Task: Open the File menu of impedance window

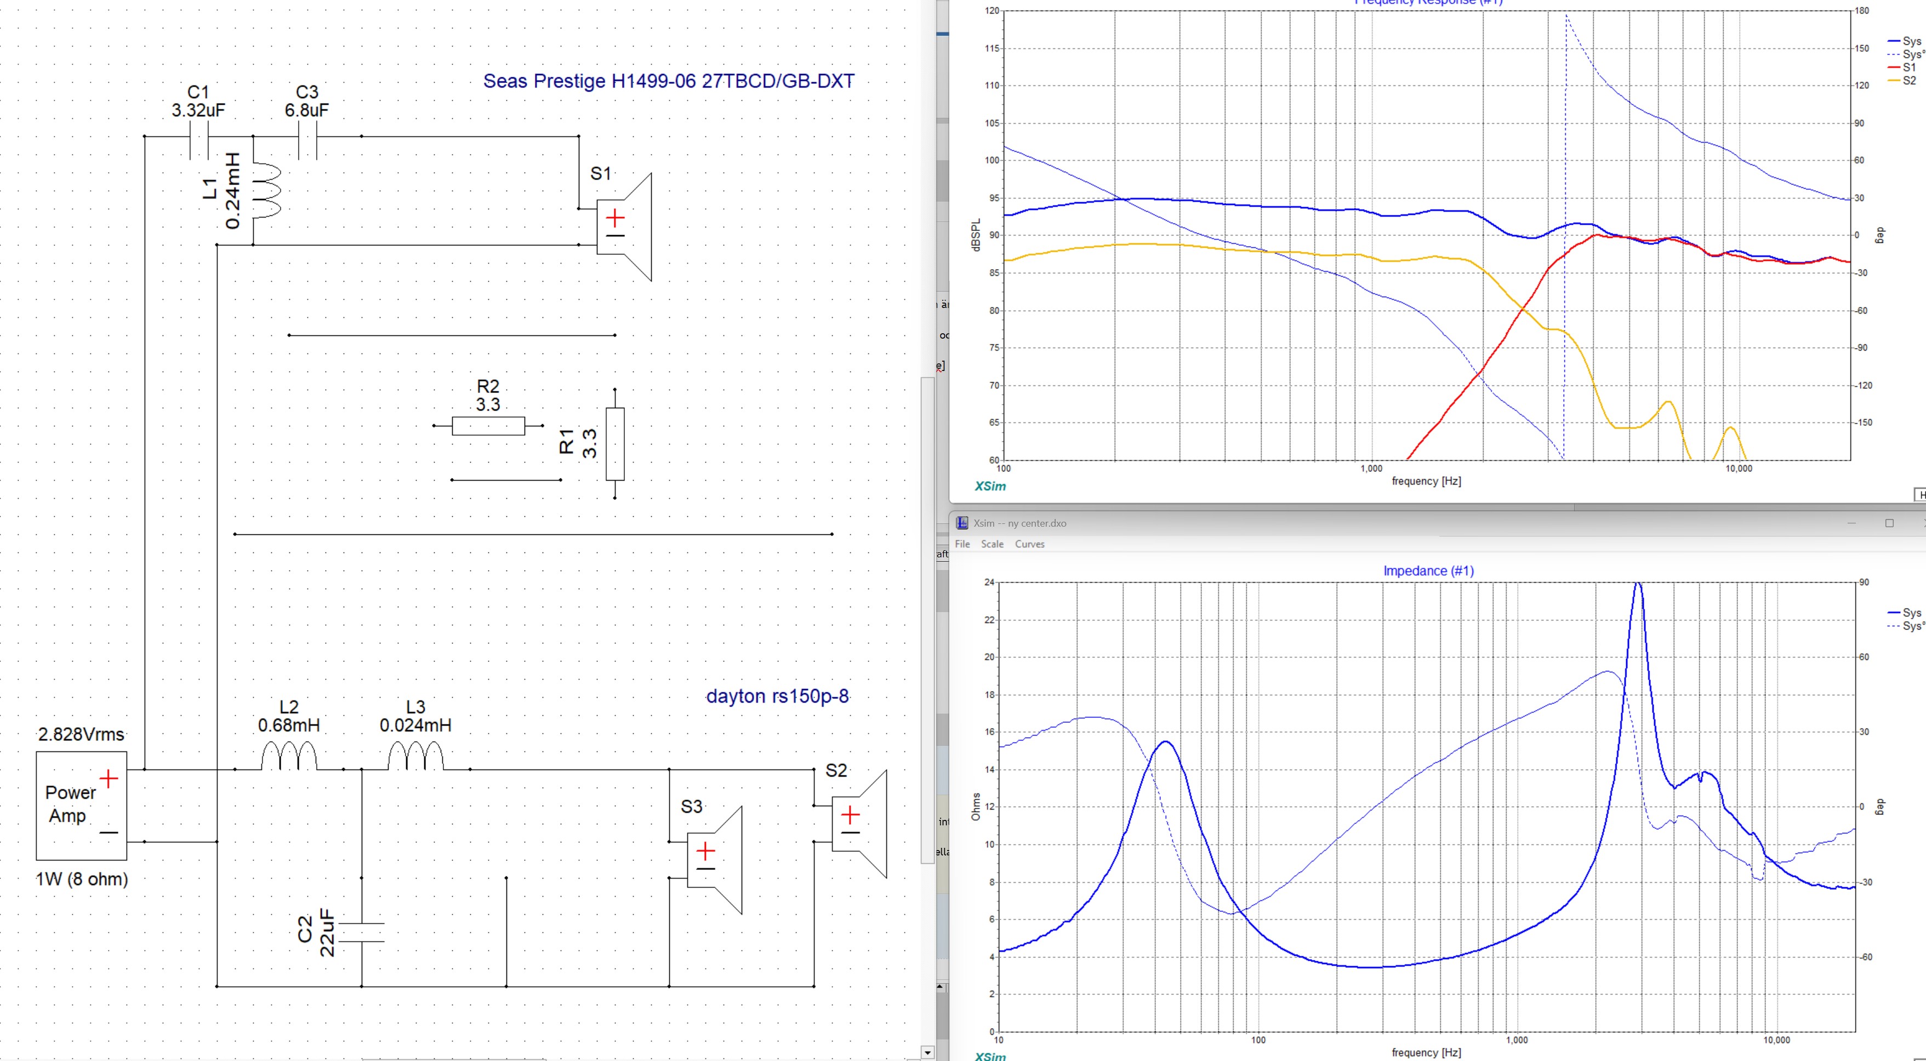Action: pyautogui.click(x=962, y=544)
